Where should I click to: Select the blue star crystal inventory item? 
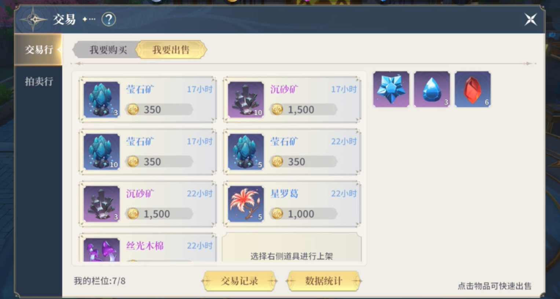coord(391,89)
